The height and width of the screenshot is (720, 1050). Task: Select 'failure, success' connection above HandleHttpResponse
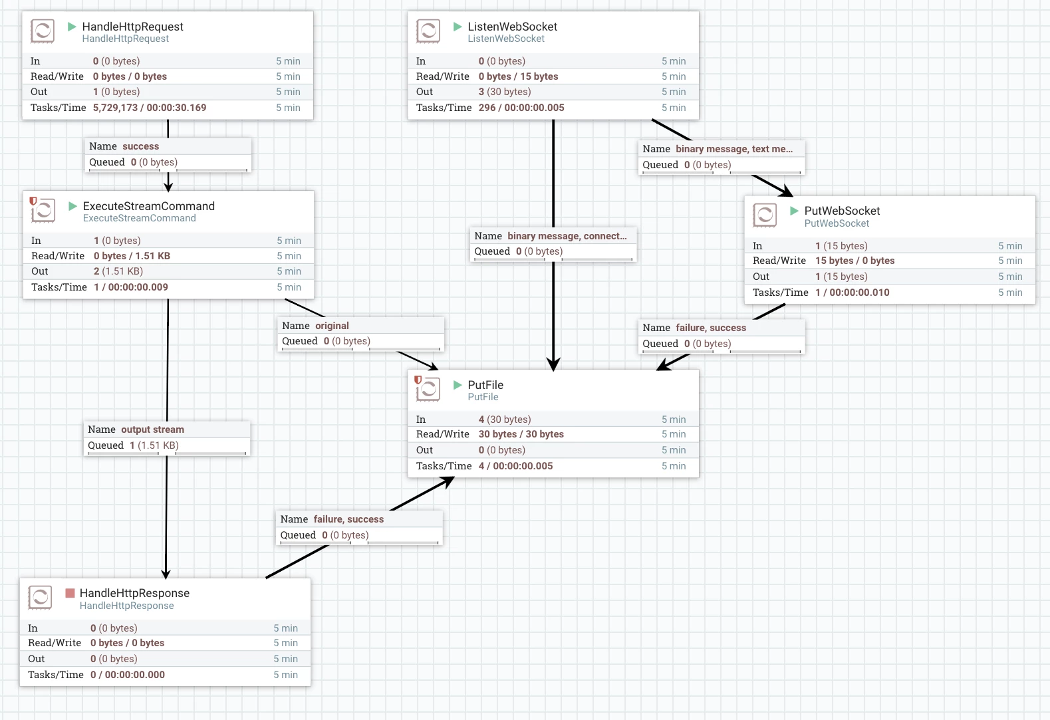(x=360, y=527)
